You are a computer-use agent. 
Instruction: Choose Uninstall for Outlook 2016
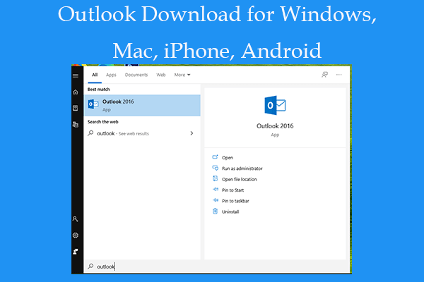click(x=230, y=211)
